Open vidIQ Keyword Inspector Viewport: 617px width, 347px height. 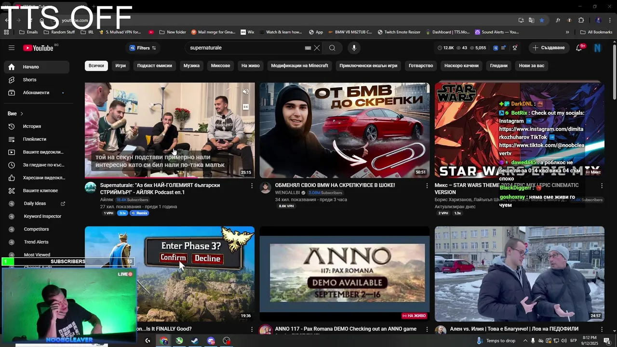[x=37, y=216]
